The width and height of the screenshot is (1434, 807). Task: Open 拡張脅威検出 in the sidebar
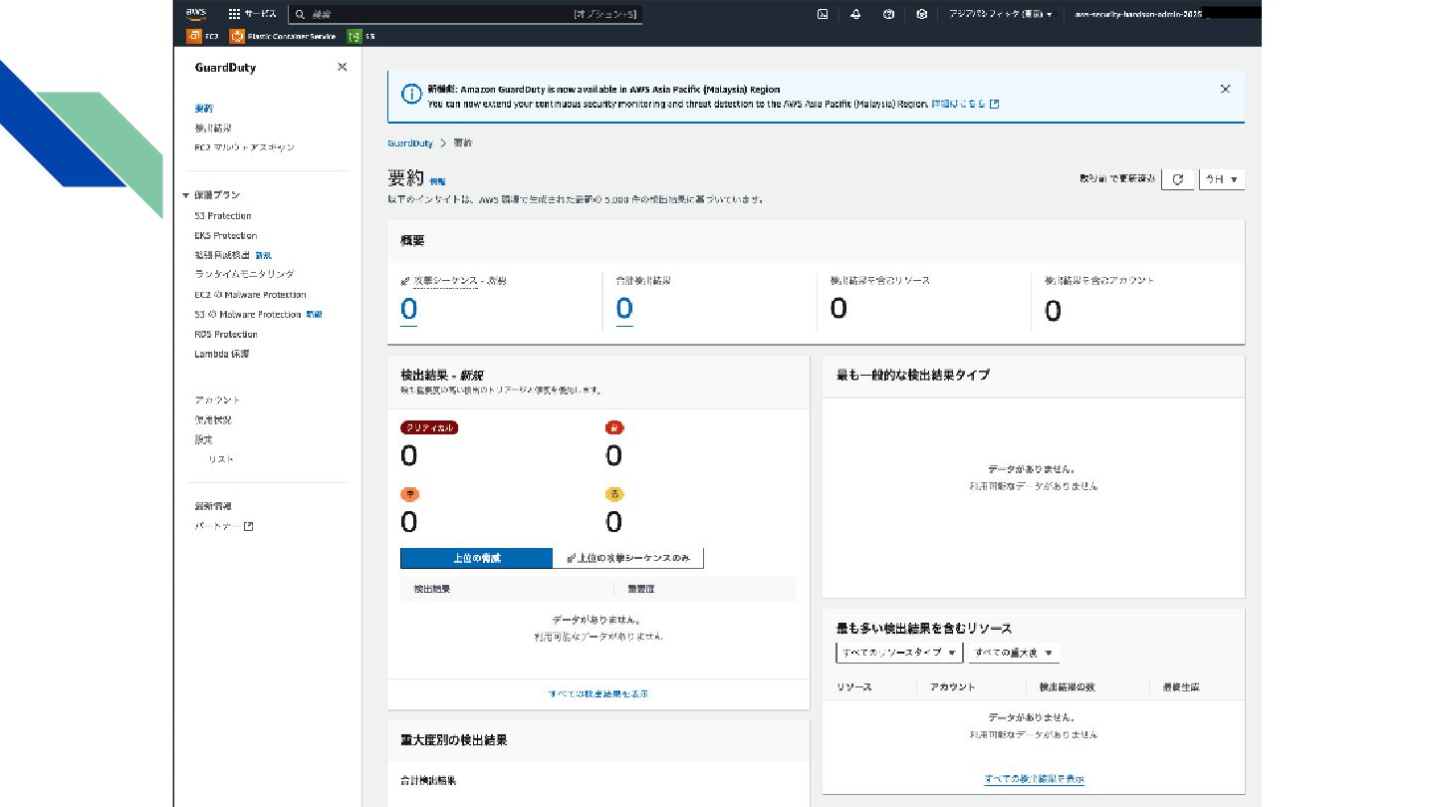tap(222, 255)
